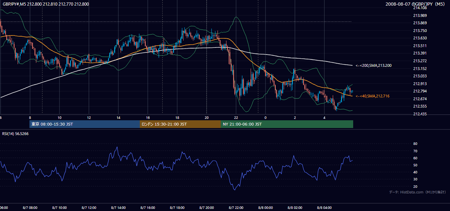Click the 8/8 02:00 time axis label
Viewport: 450px width, 211px height.
295,208
